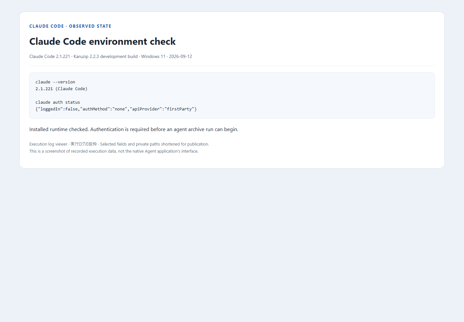The height and width of the screenshot is (322, 464).
Task: Click the Windows 11 label in subtitle
Action: tap(153, 56)
